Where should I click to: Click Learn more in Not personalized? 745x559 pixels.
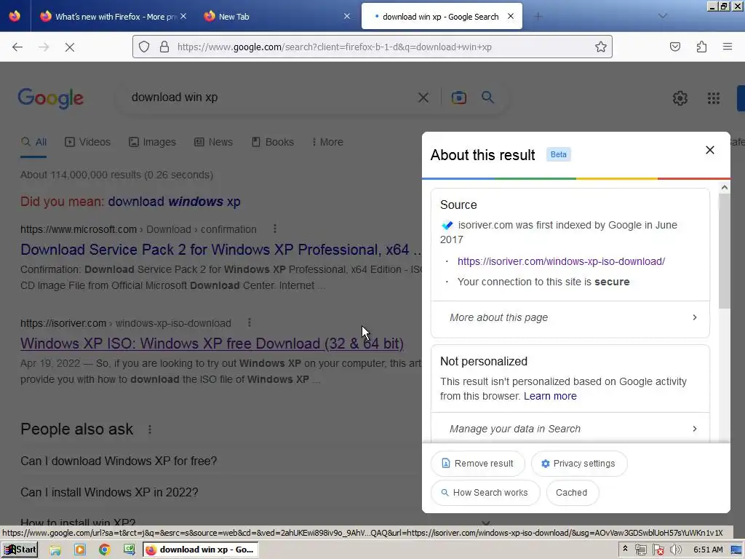(550, 396)
